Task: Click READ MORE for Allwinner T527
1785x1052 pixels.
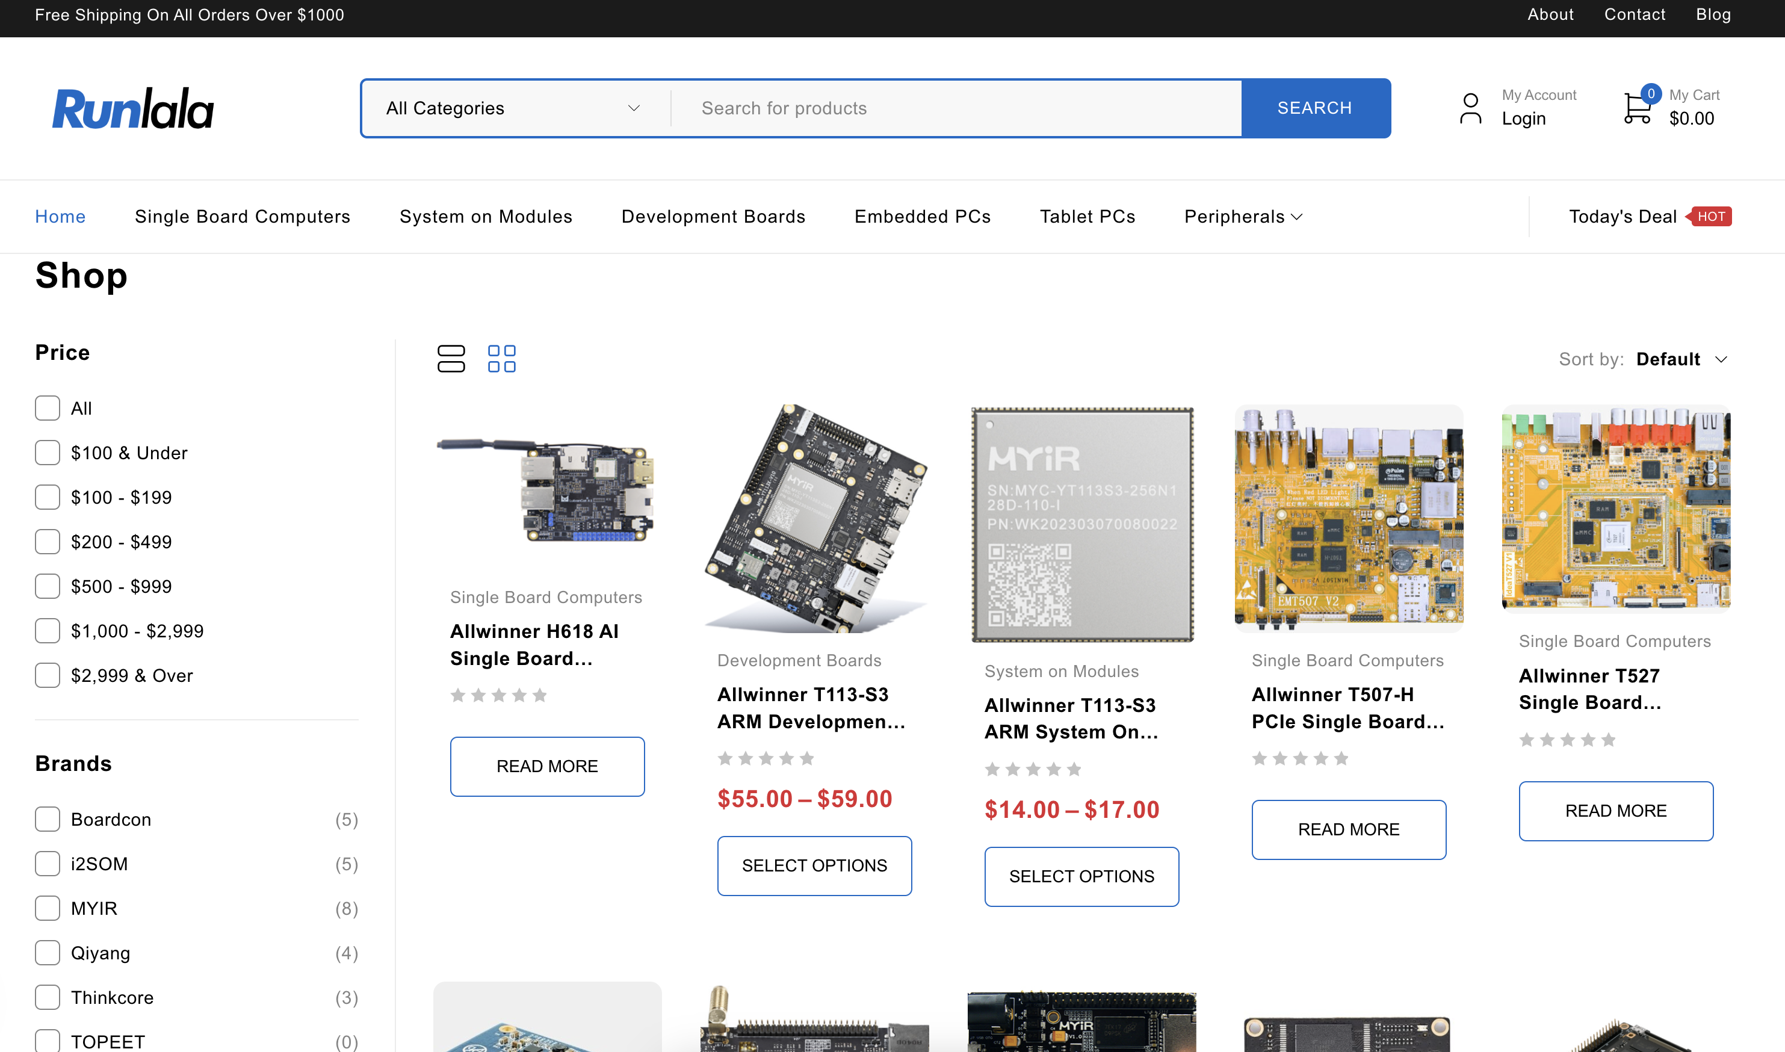Action: (1615, 811)
